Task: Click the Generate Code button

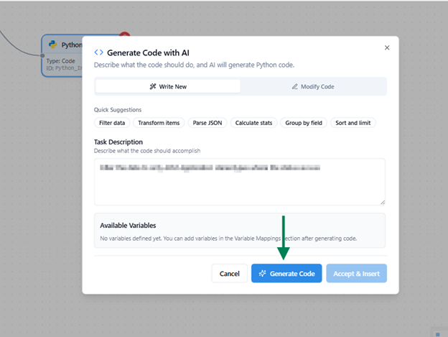Action: [x=286, y=274]
